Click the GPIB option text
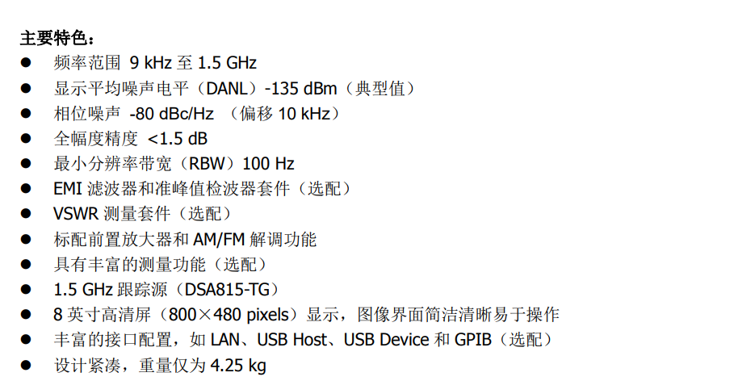This screenshot has height=381, width=734. coord(473,340)
